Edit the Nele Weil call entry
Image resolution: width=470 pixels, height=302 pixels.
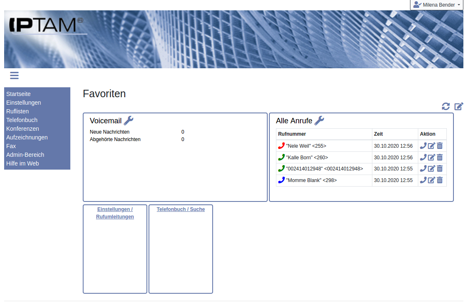click(x=432, y=146)
